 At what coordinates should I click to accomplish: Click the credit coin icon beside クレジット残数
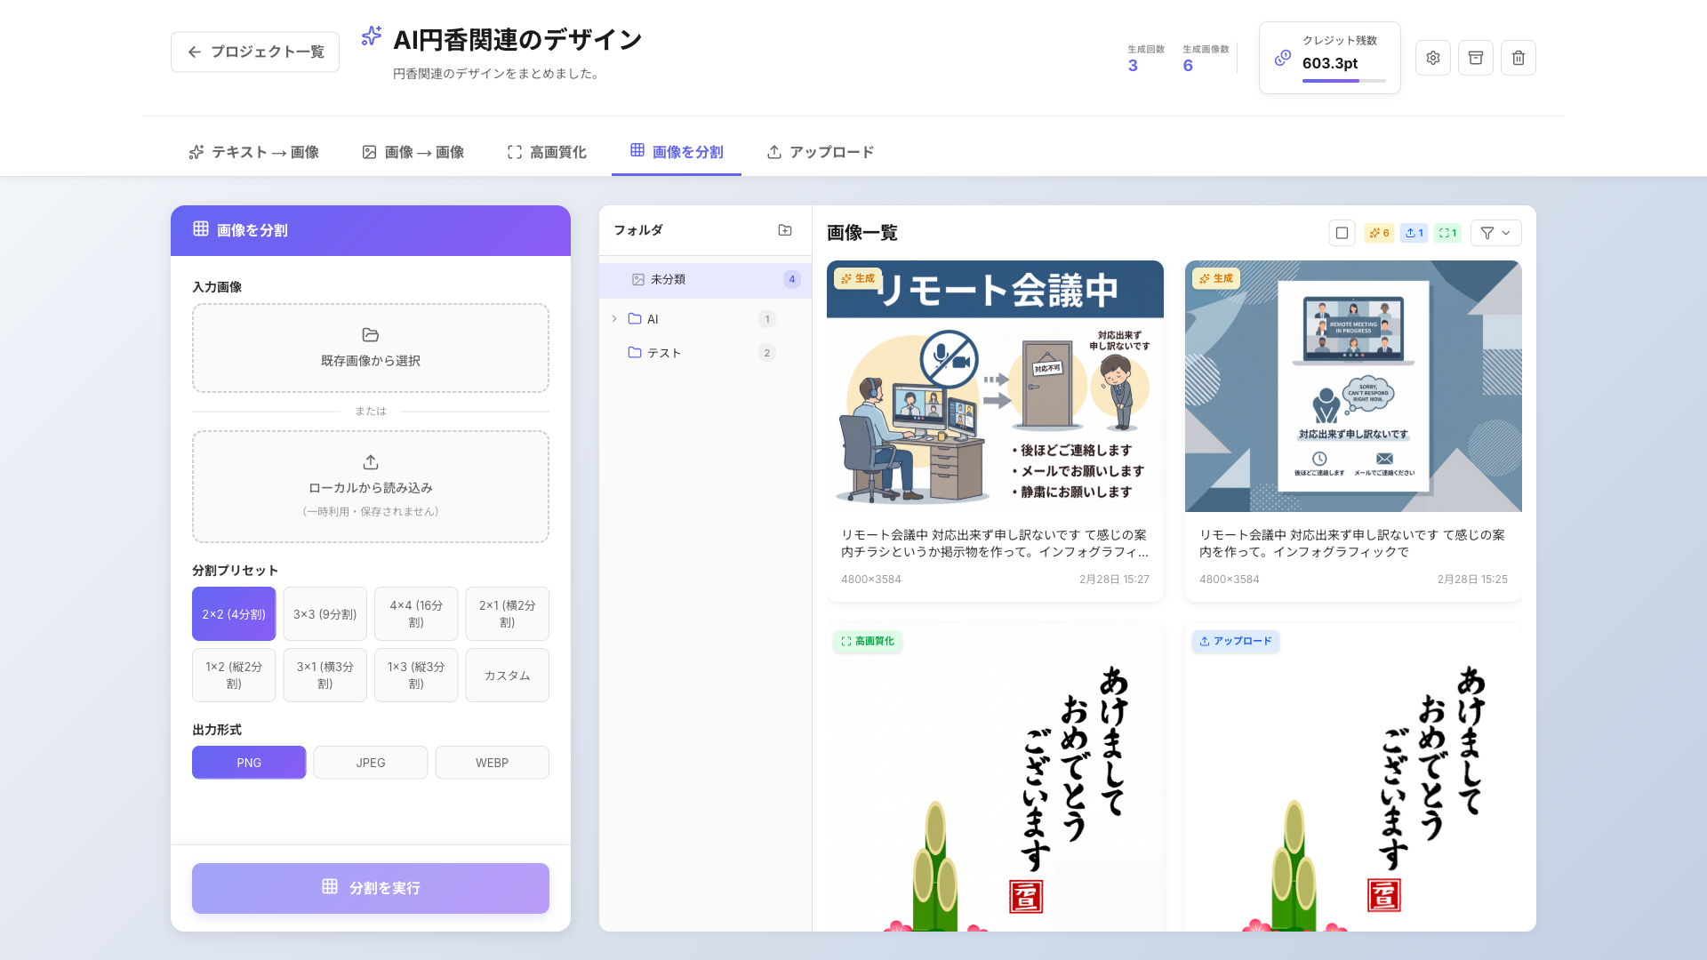[1282, 58]
